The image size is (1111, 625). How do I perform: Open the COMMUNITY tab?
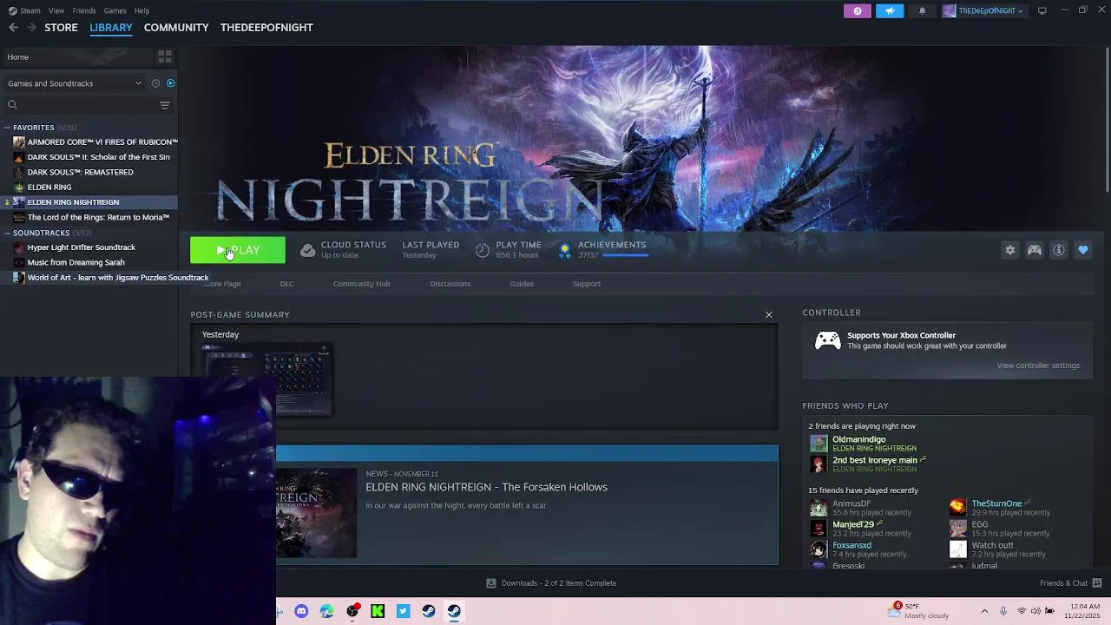tap(176, 27)
